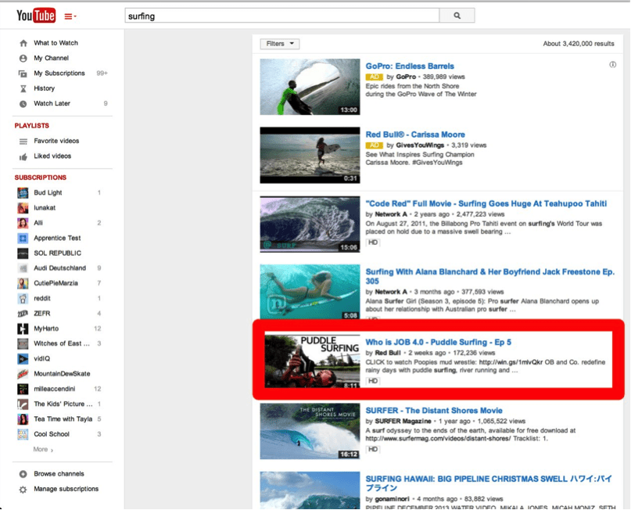This screenshot has width=631, height=510.
Task: Expand More subscriptions
Action: (43, 449)
